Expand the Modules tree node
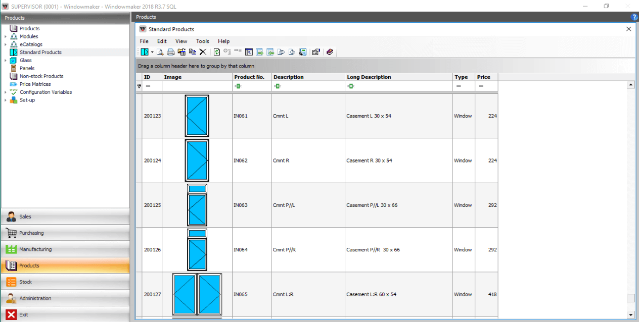639x322 pixels. pyautogui.click(x=6, y=36)
